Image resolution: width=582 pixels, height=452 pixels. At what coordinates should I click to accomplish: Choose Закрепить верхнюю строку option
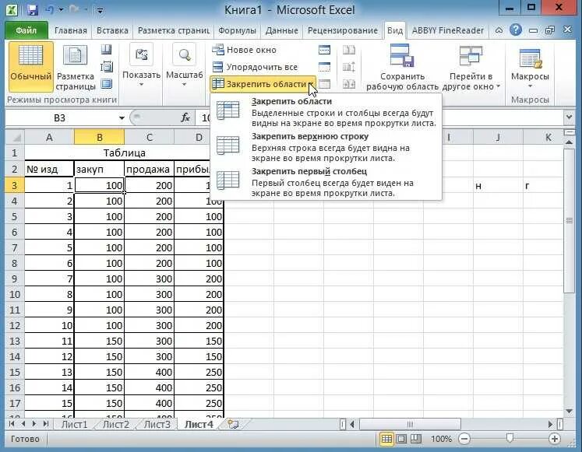326,147
